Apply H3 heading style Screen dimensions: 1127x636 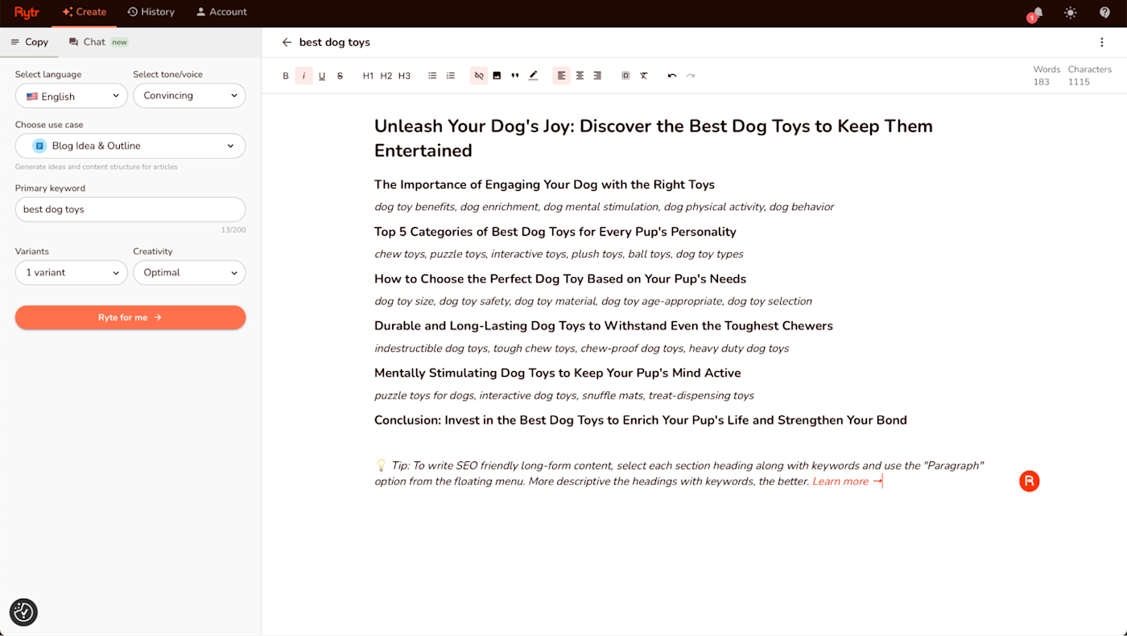click(404, 76)
